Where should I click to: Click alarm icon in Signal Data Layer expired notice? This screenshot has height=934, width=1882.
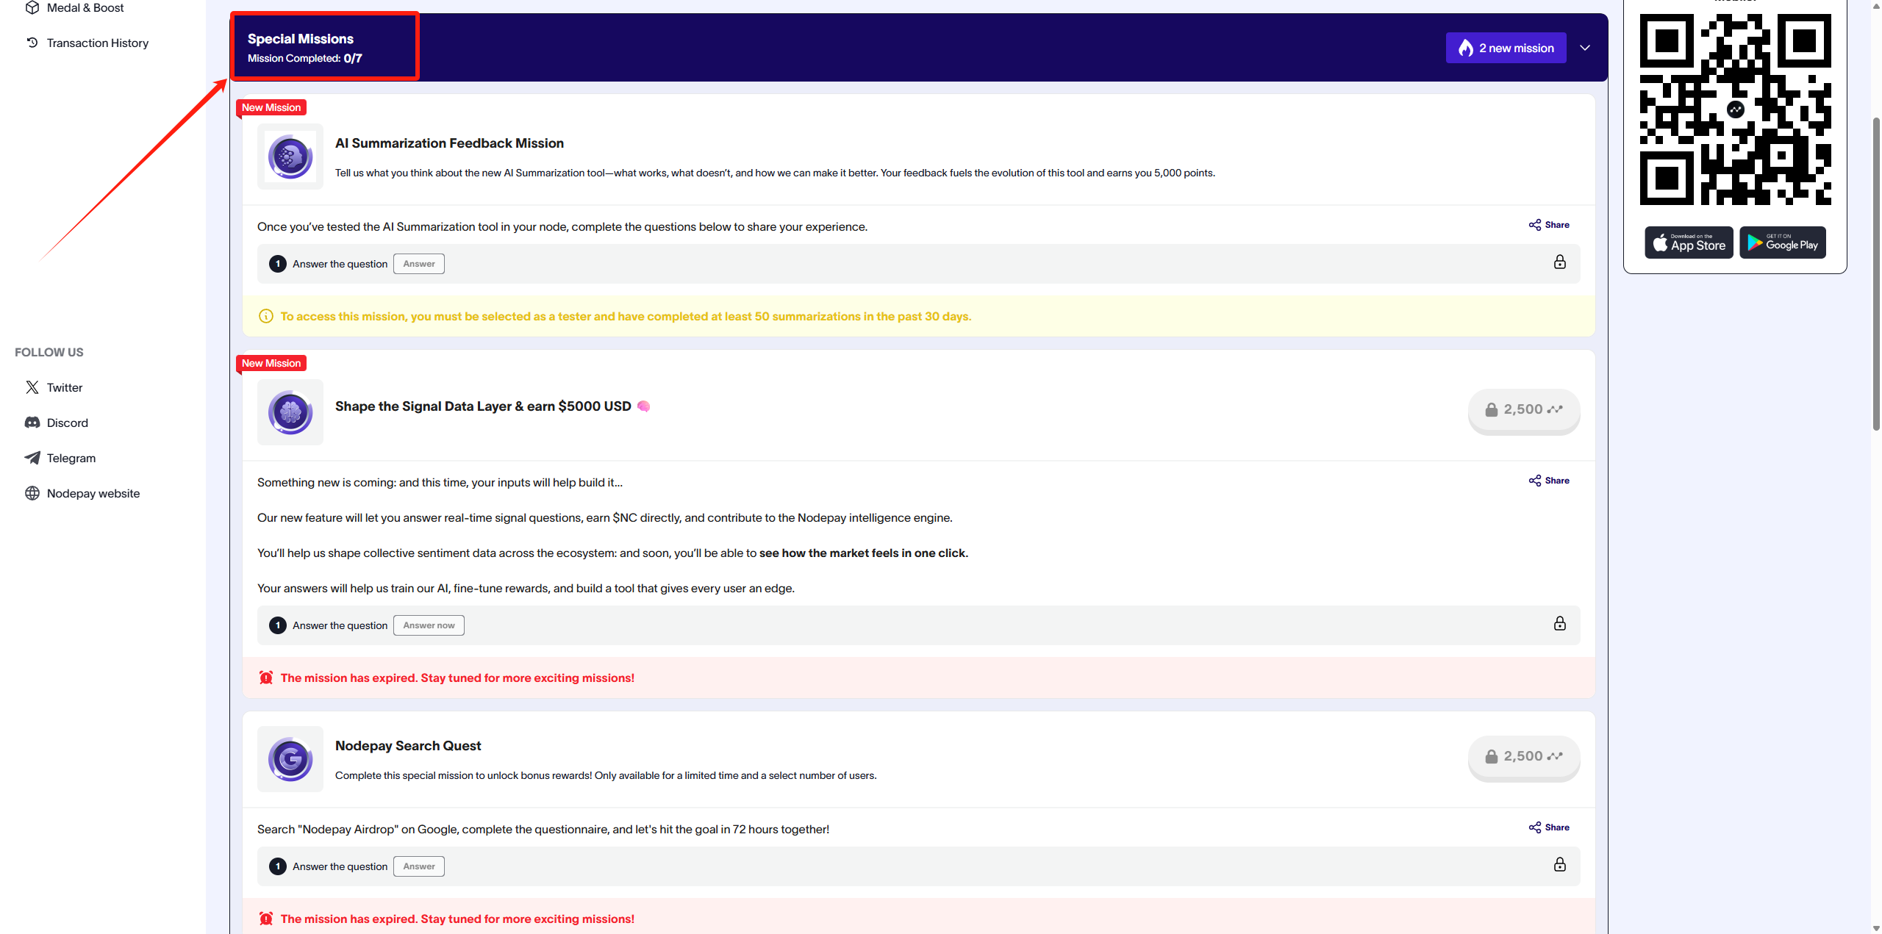point(266,678)
